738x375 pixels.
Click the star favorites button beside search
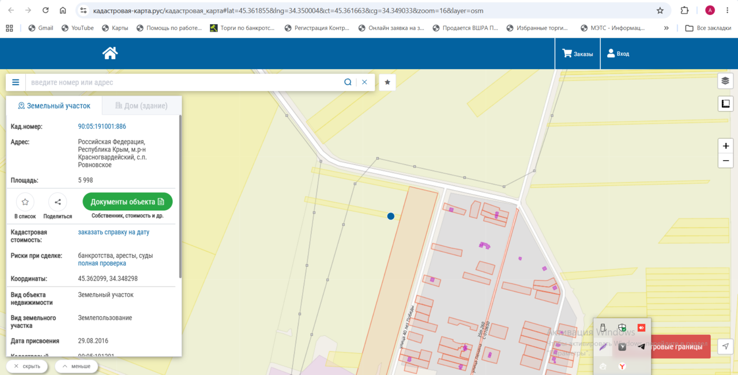[x=387, y=82]
